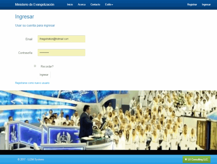Open the LH Consulting LLC. footer button
The height and width of the screenshot is (164, 217).
pos(196,159)
